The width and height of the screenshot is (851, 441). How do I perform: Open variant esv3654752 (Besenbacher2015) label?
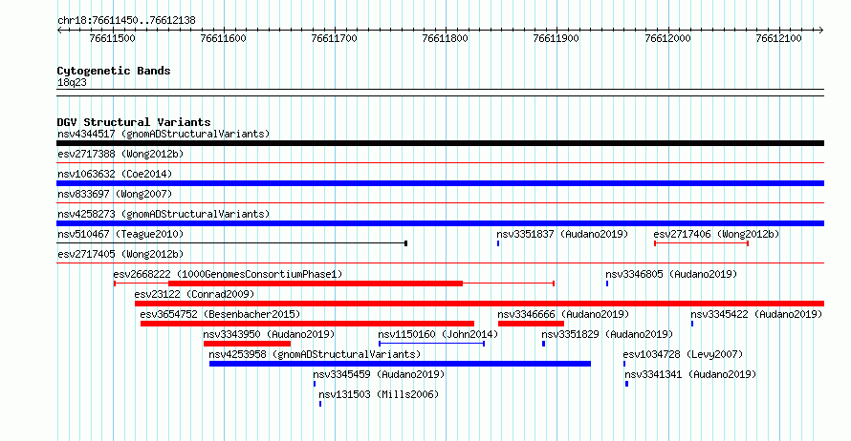(220, 314)
